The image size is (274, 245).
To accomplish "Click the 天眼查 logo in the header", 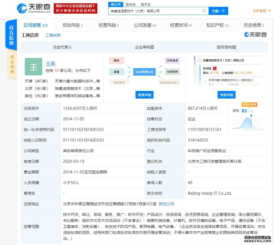I will click(x=34, y=8).
